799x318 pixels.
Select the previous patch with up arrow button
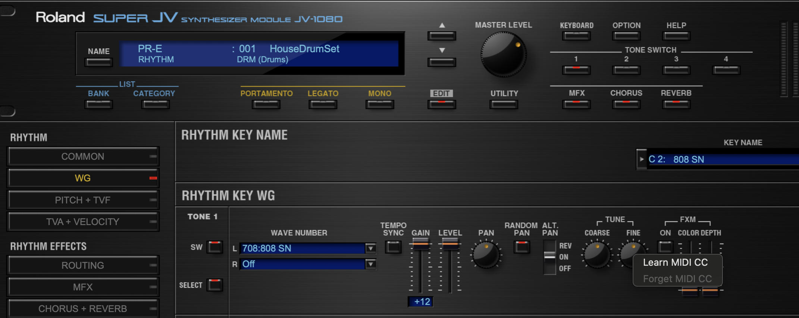442,36
